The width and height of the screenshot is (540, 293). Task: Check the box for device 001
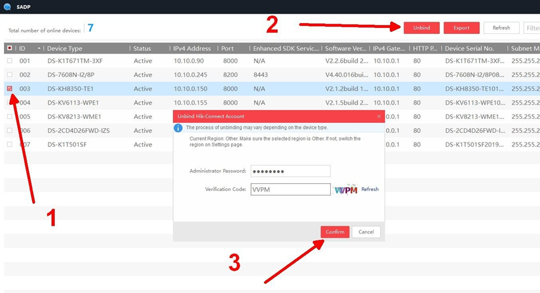[9, 61]
